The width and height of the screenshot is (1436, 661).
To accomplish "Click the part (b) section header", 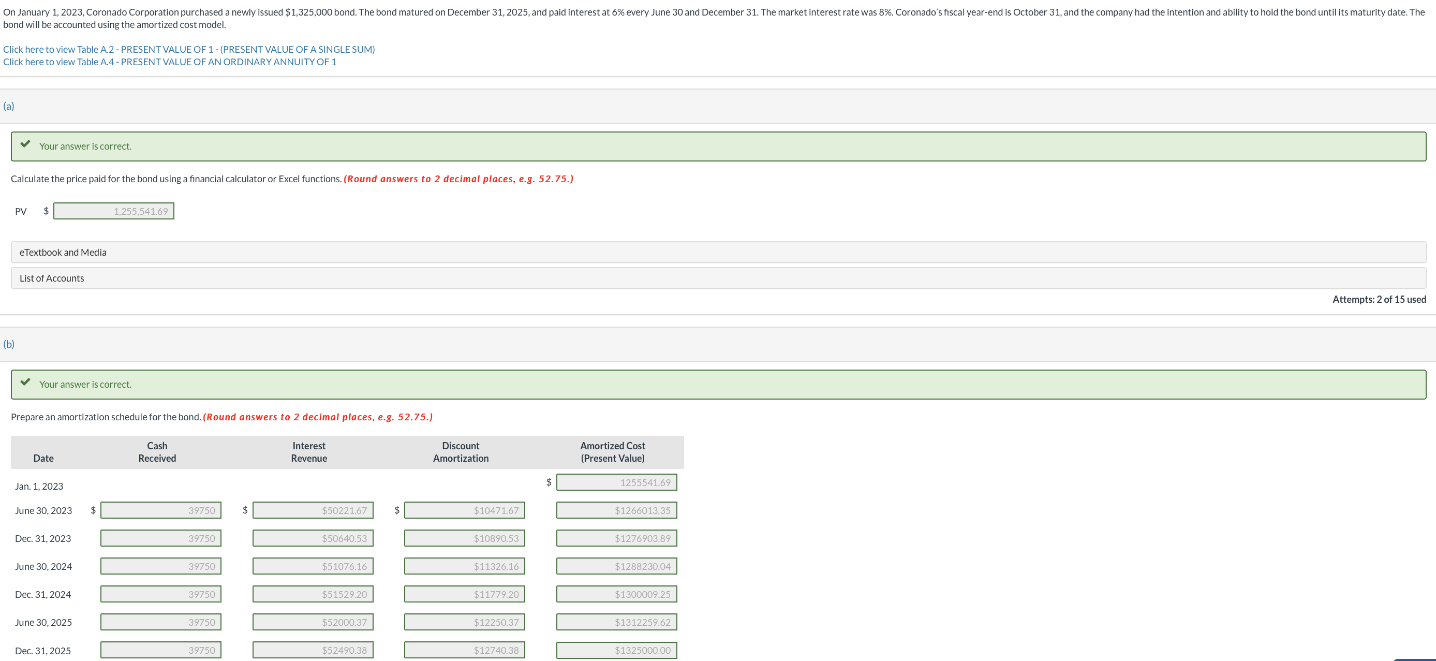I will (9, 344).
